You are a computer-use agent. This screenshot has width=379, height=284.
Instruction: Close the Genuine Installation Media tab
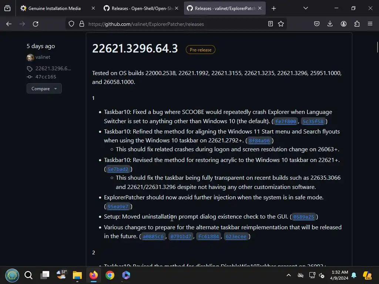[93, 8]
